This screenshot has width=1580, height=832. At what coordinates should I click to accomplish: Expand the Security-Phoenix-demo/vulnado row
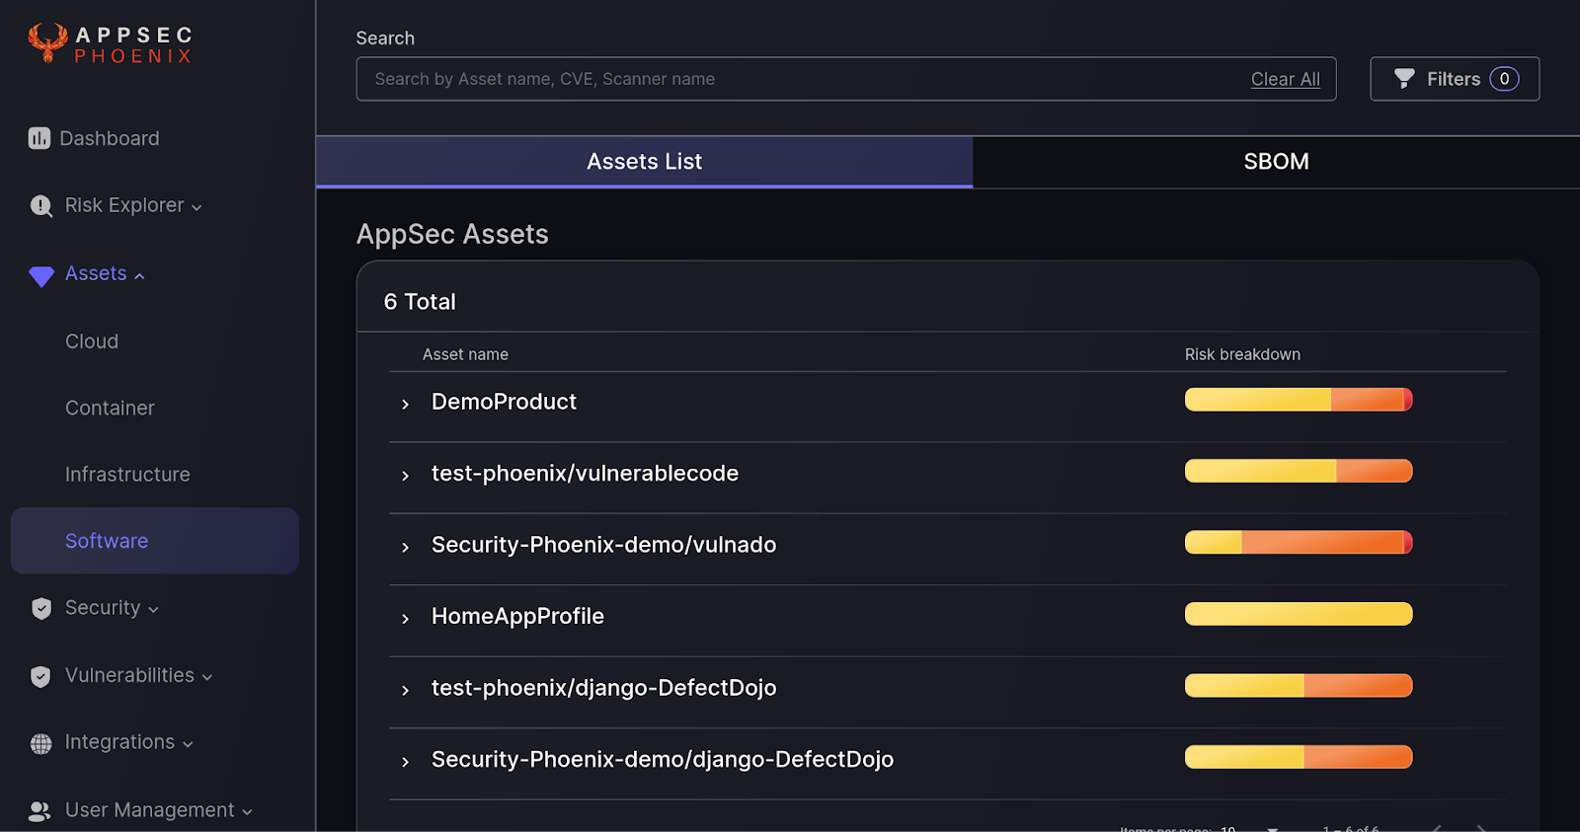click(405, 547)
